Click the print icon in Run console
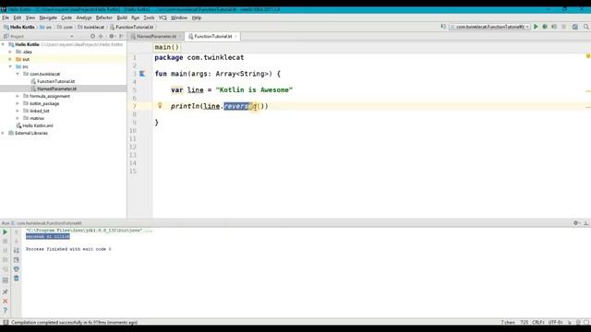Viewport: 591px width, 332px height. (17, 269)
